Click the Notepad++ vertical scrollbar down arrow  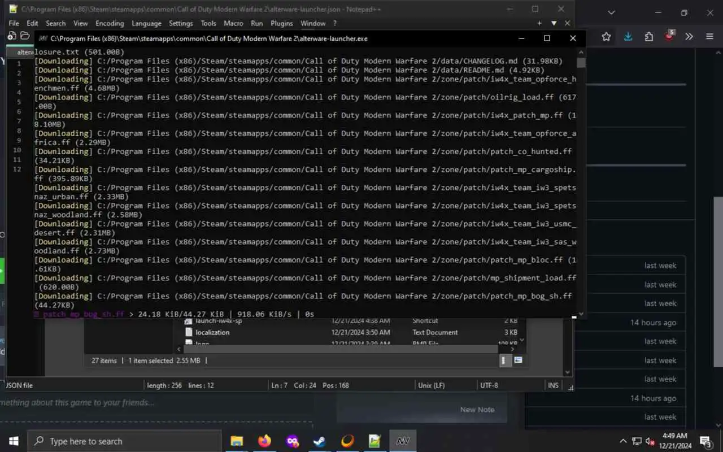[568, 372]
